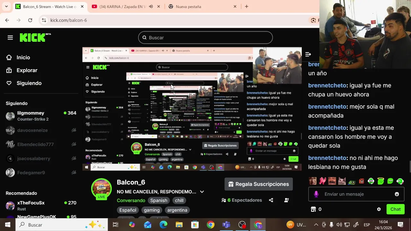Viewport: 411px width, 231px height.
Task: Open recommended channel xTheFocuSx
Action: (x=41, y=206)
